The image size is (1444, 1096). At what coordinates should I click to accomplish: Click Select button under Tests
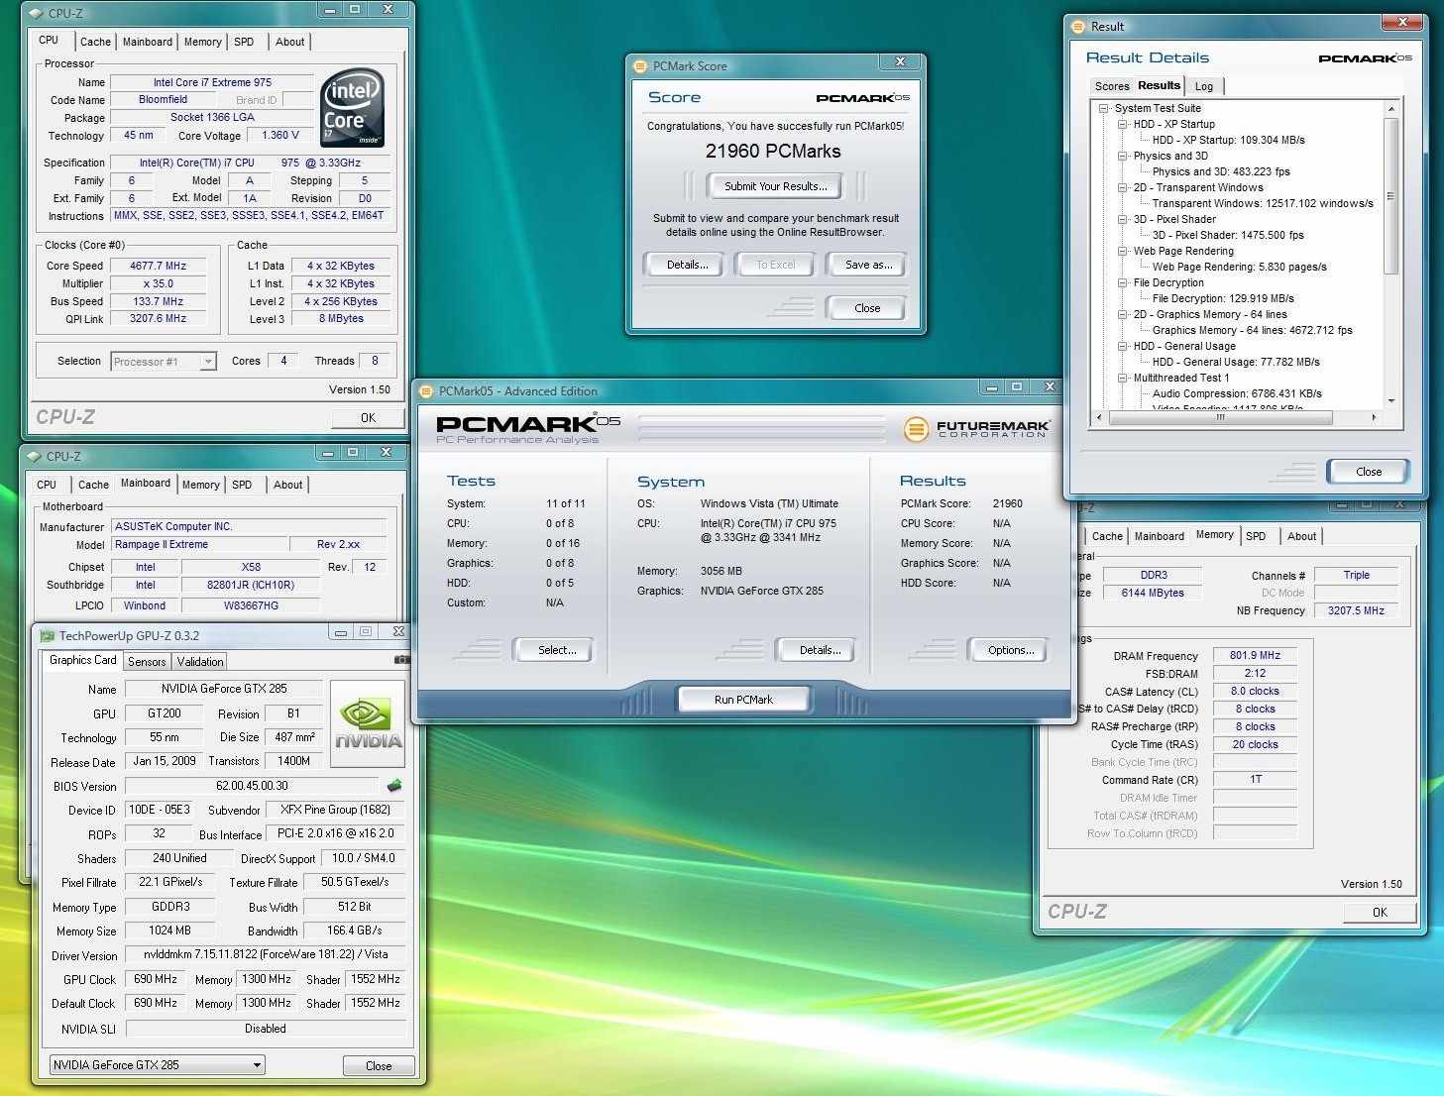[556, 650]
